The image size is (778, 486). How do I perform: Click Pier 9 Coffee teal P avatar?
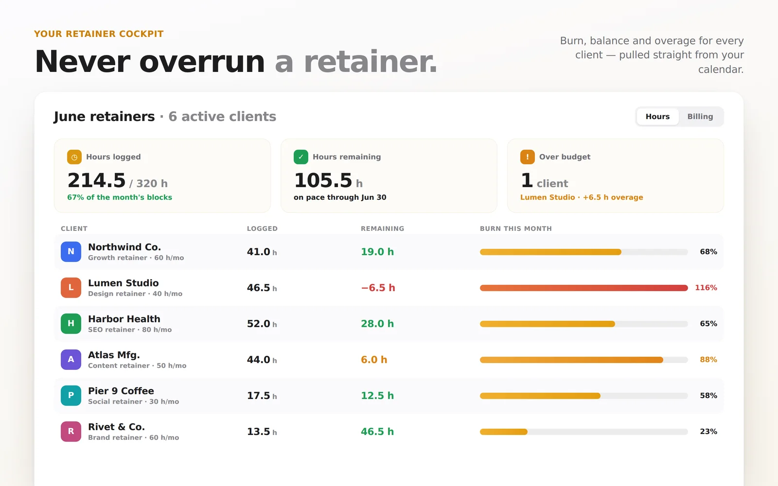[71, 396]
